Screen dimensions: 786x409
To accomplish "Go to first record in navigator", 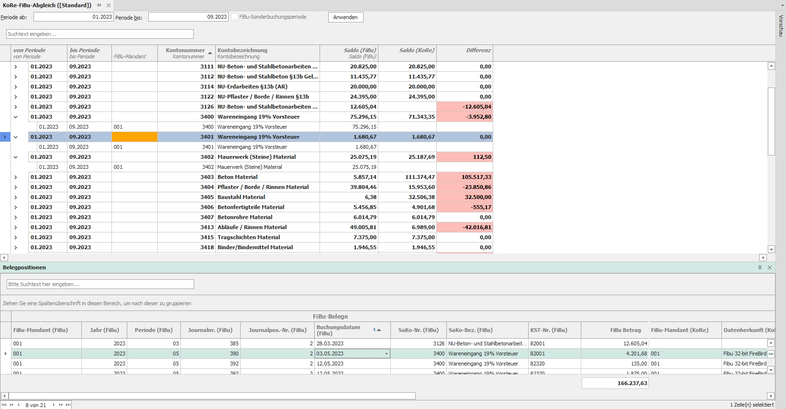I will point(5,405).
